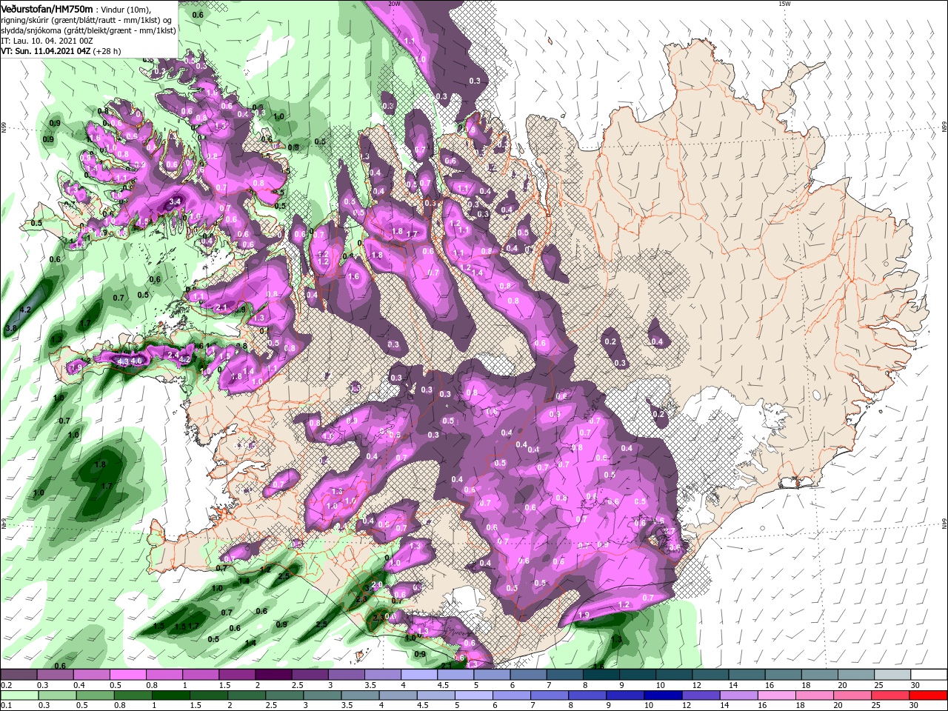Select the 2–2.5 dark purple snow swatch

(x=274, y=675)
